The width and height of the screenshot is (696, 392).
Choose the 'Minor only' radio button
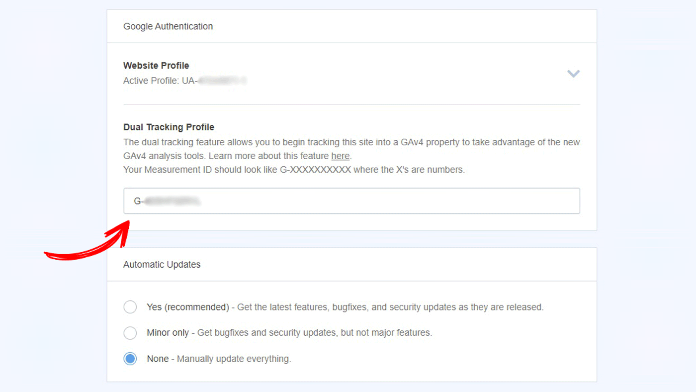point(130,333)
